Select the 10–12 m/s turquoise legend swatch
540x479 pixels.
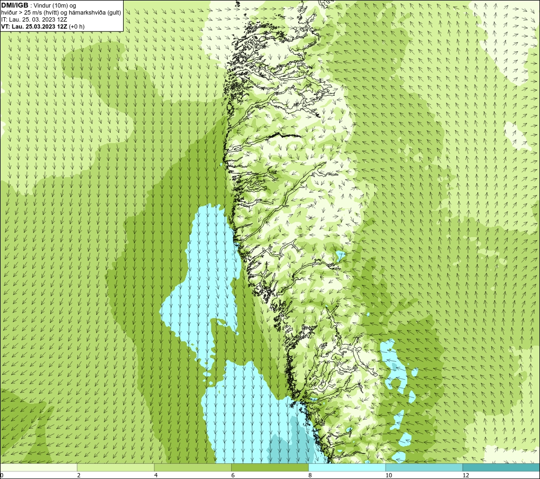point(424,467)
